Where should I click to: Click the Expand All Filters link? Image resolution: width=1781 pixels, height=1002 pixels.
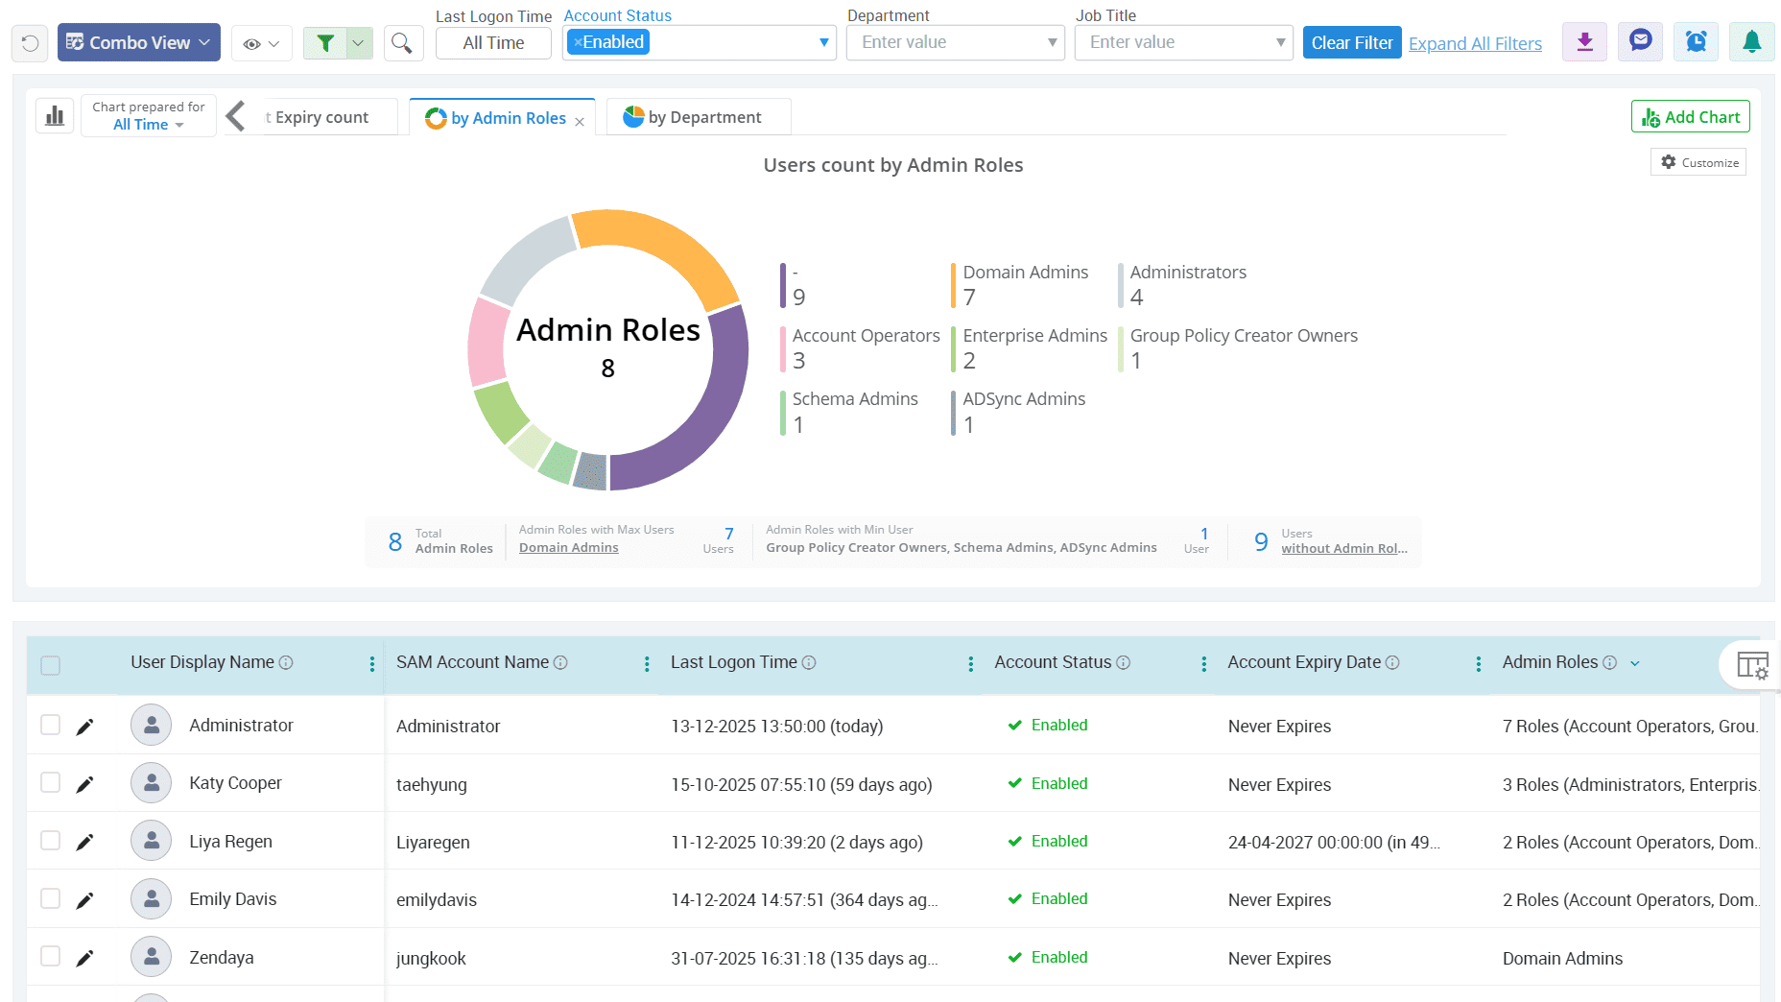coord(1475,43)
